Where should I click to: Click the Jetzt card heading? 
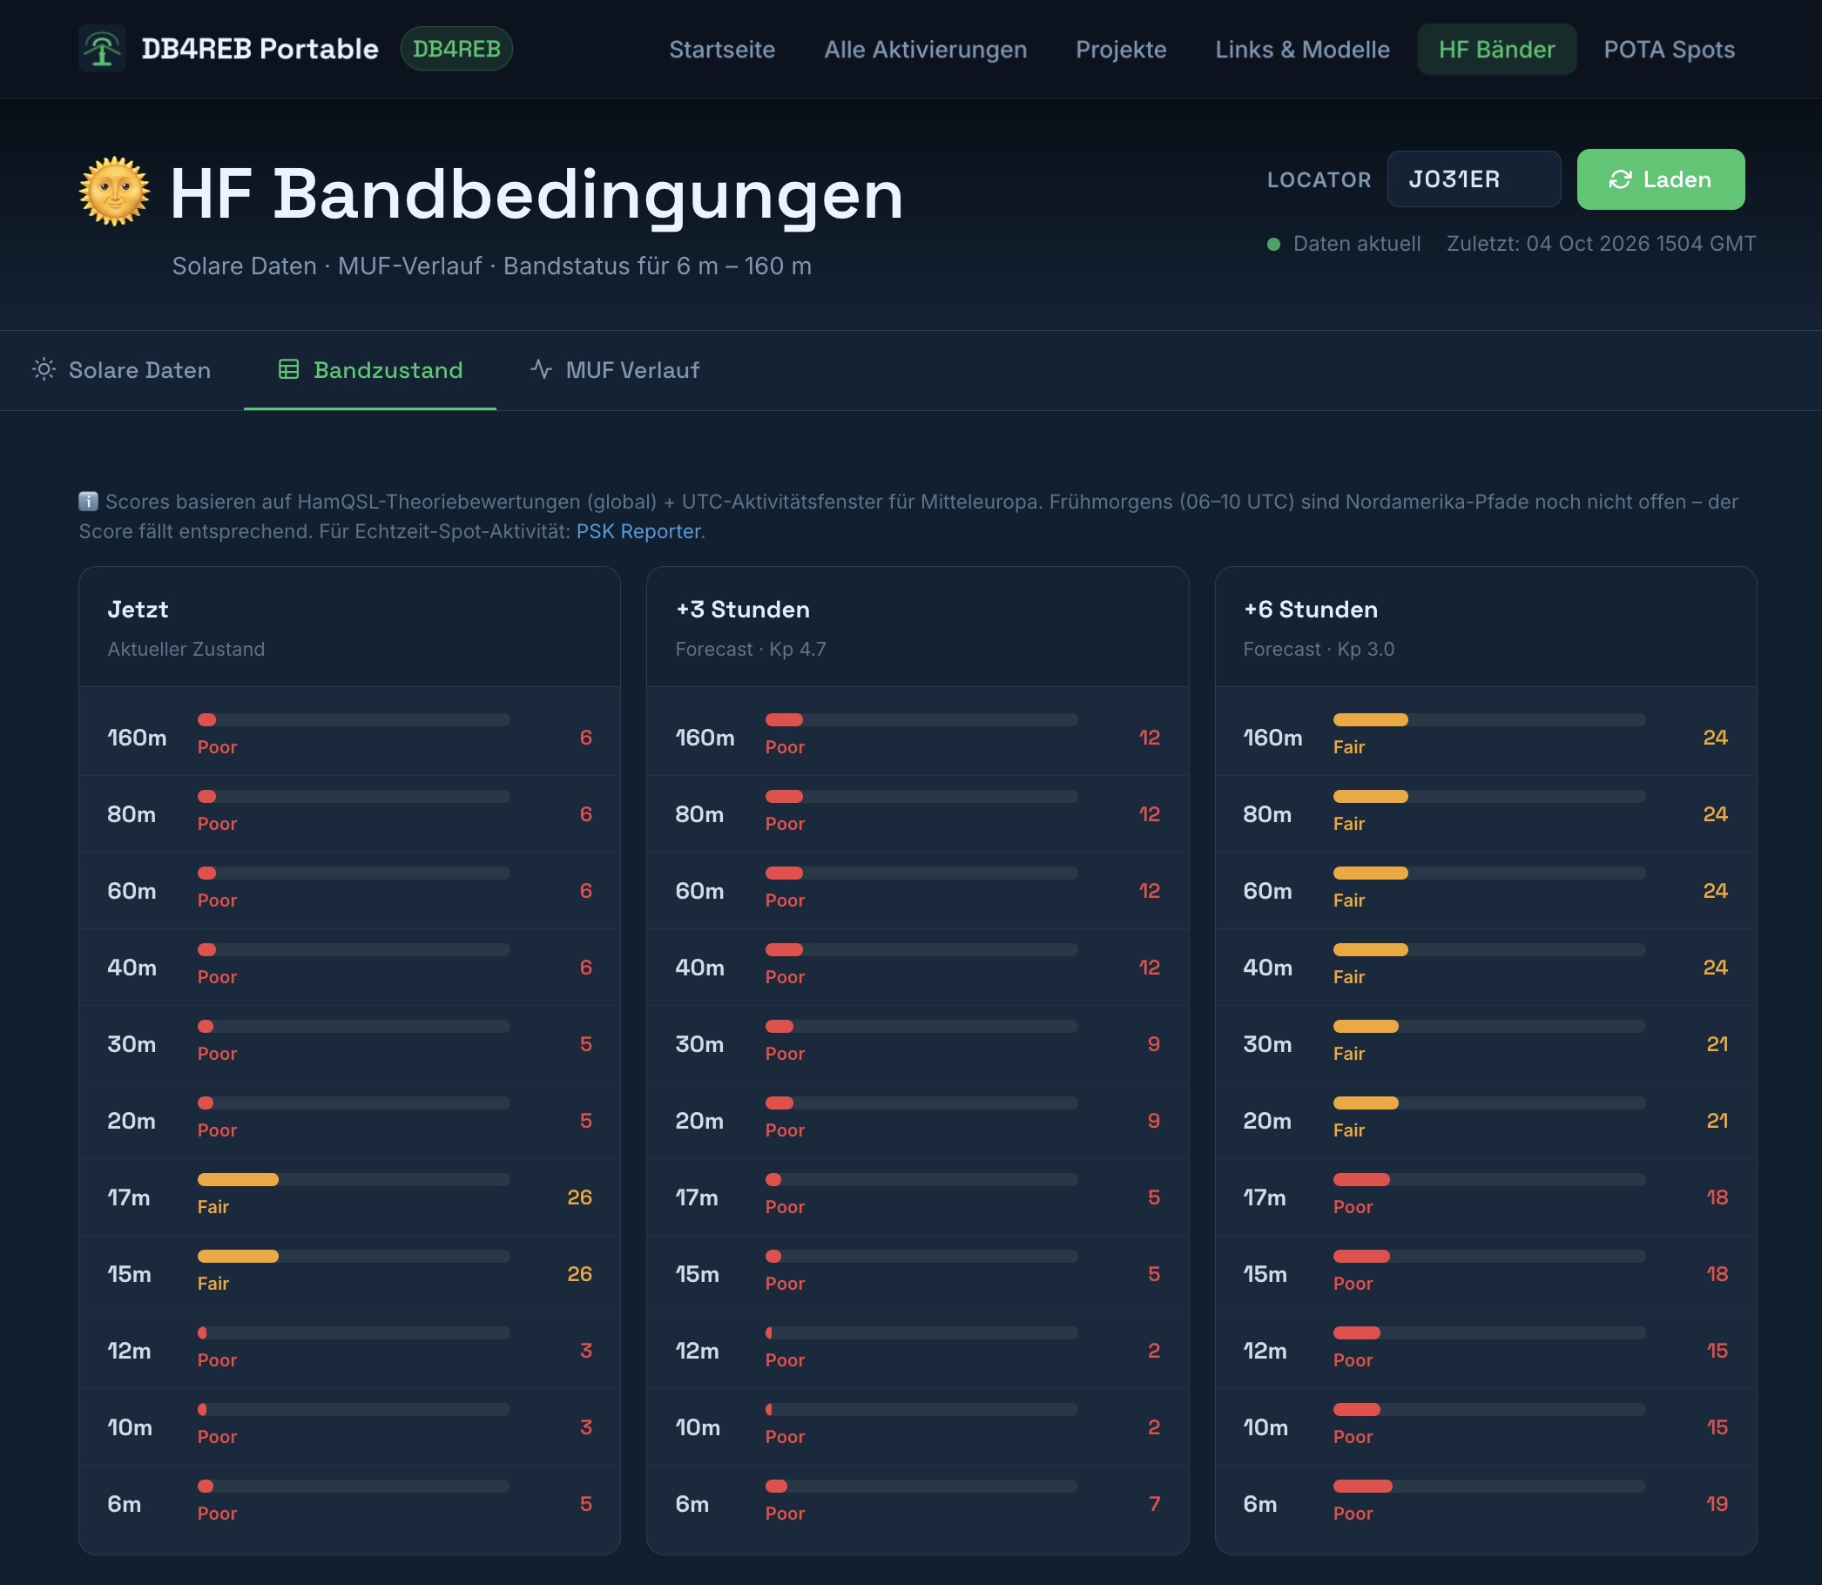[x=138, y=610]
